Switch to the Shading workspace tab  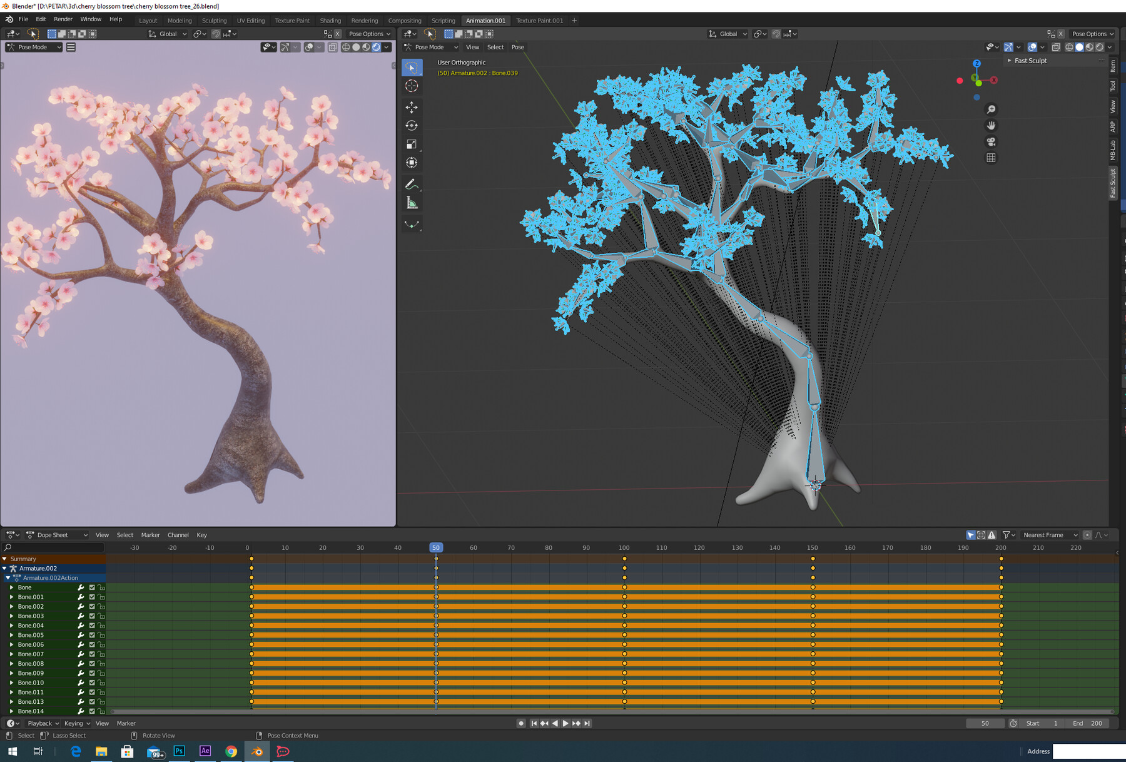coord(330,21)
